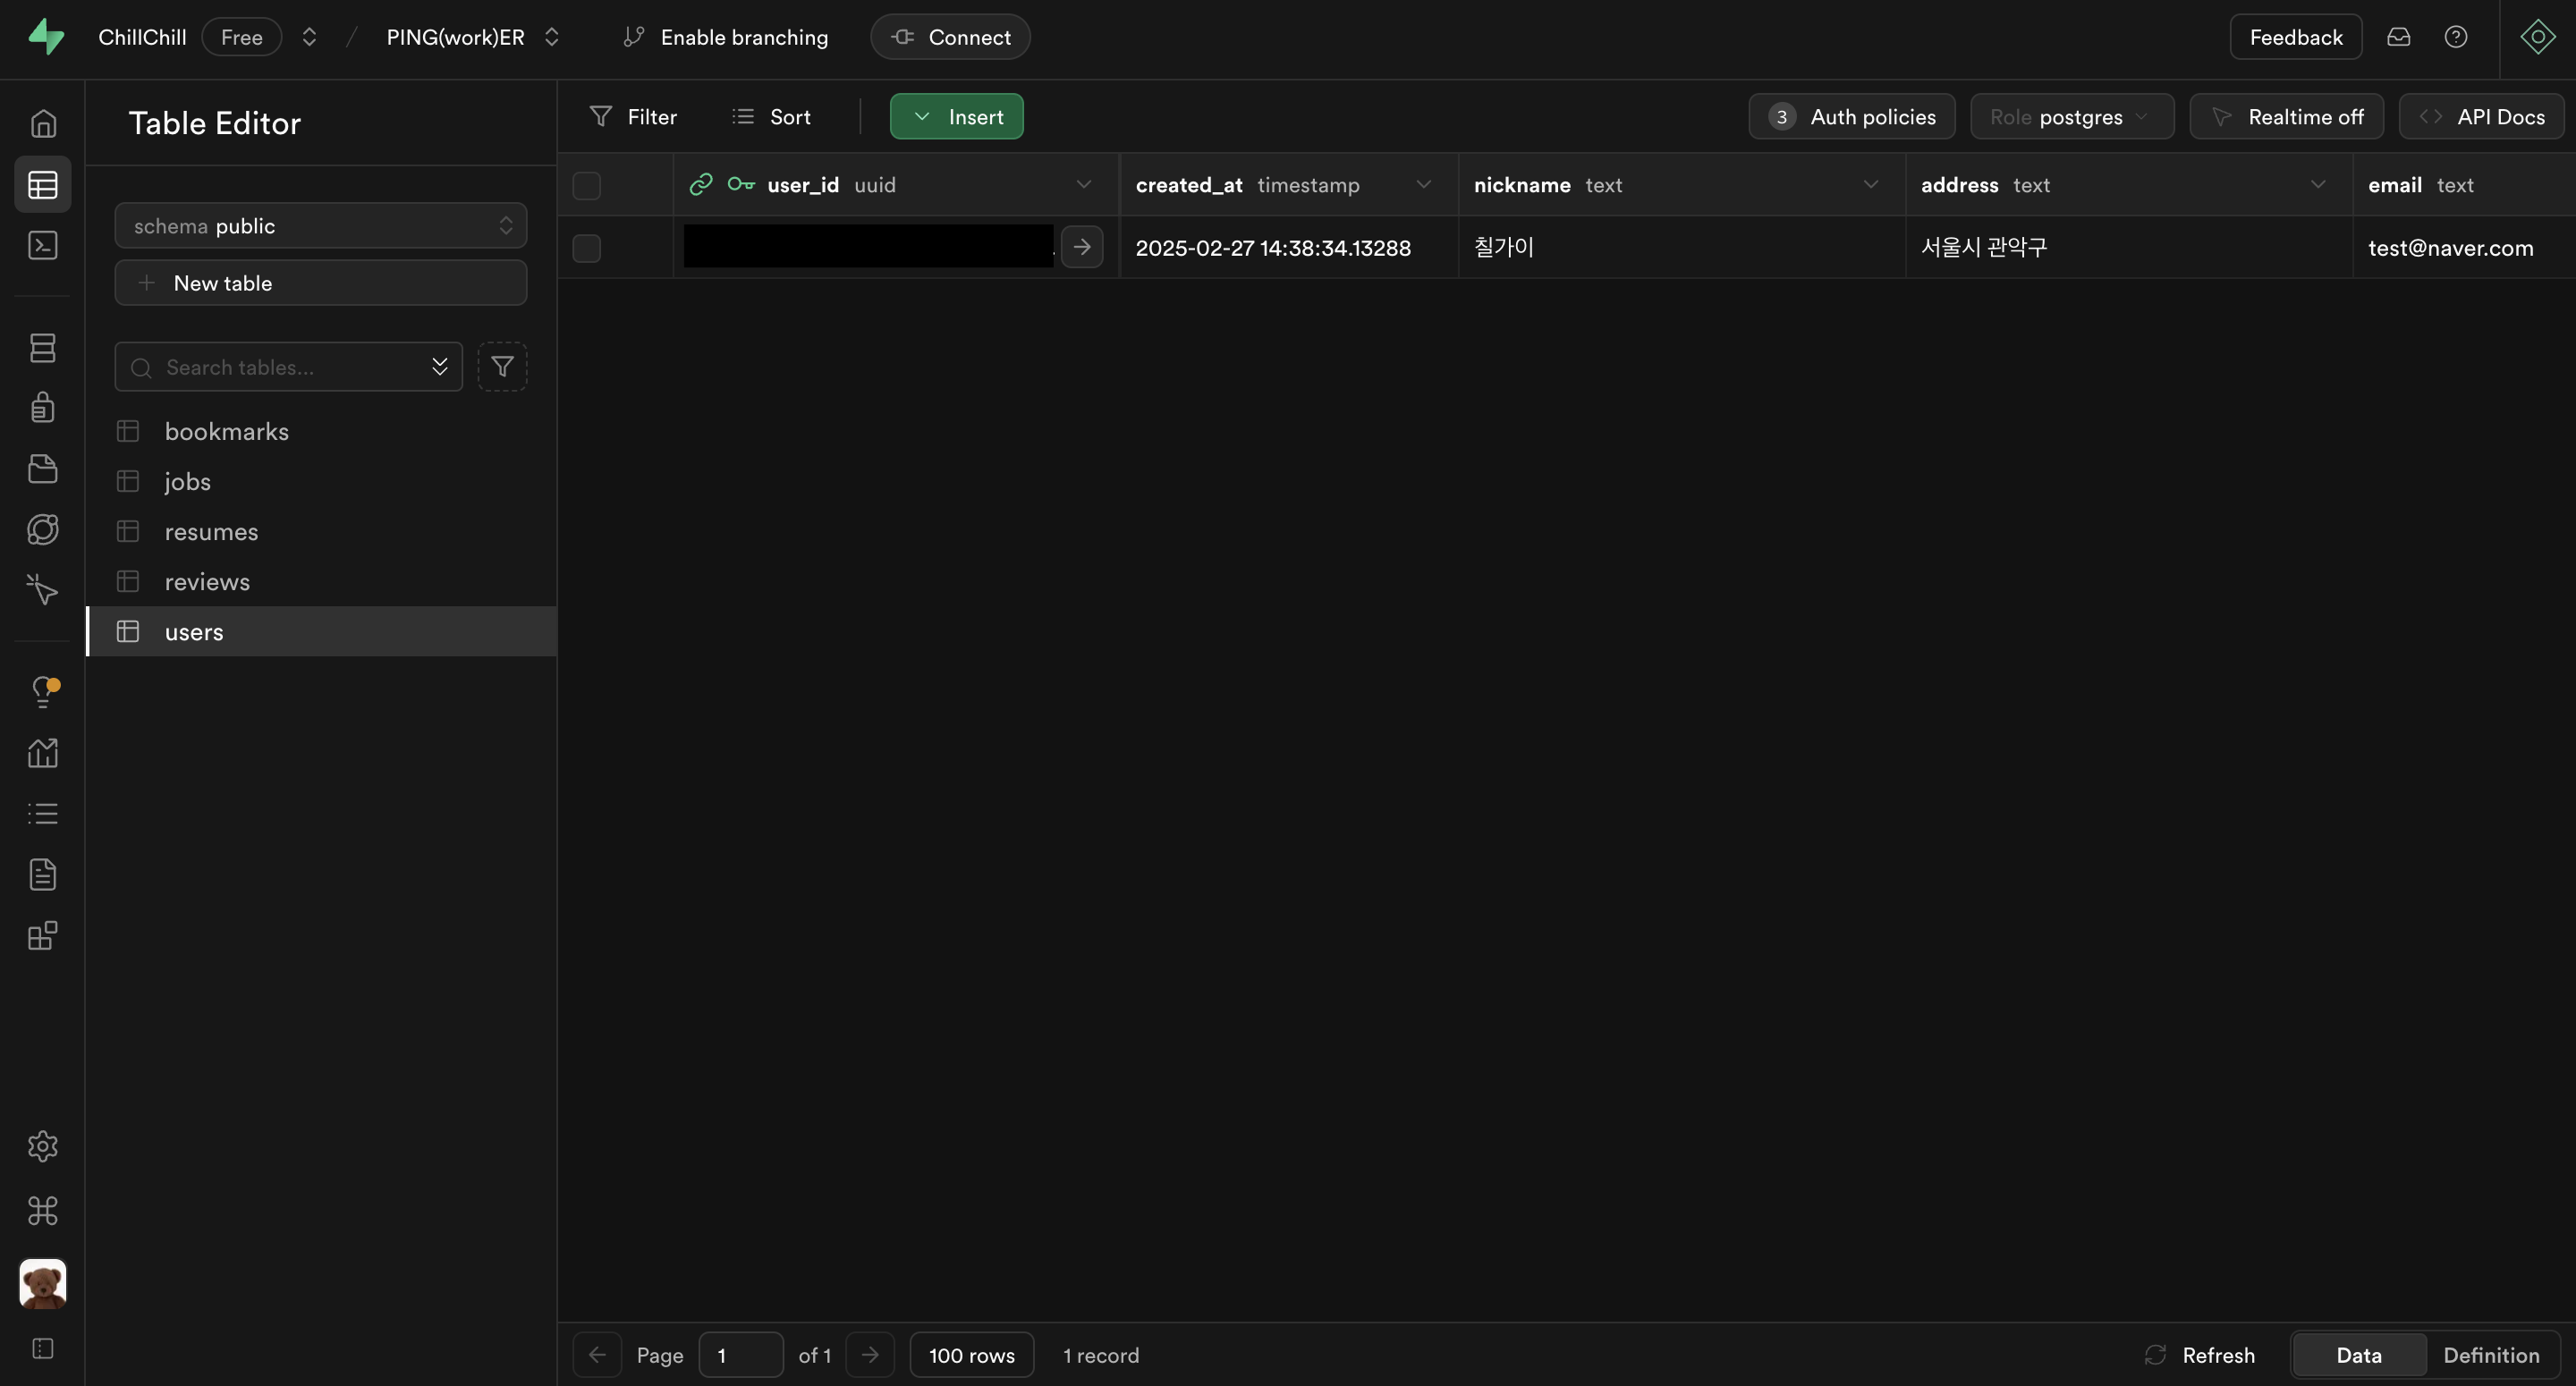The height and width of the screenshot is (1386, 2576).
Task: Open the Storage bucket sidebar icon
Action: tap(42, 469)
